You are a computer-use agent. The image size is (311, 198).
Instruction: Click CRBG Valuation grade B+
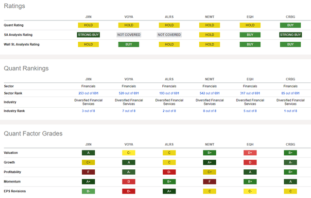point(291,153)
